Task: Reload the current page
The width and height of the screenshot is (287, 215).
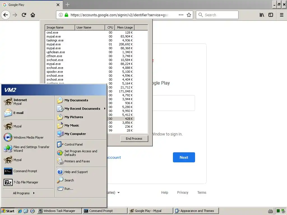Action: coord(24,15)
